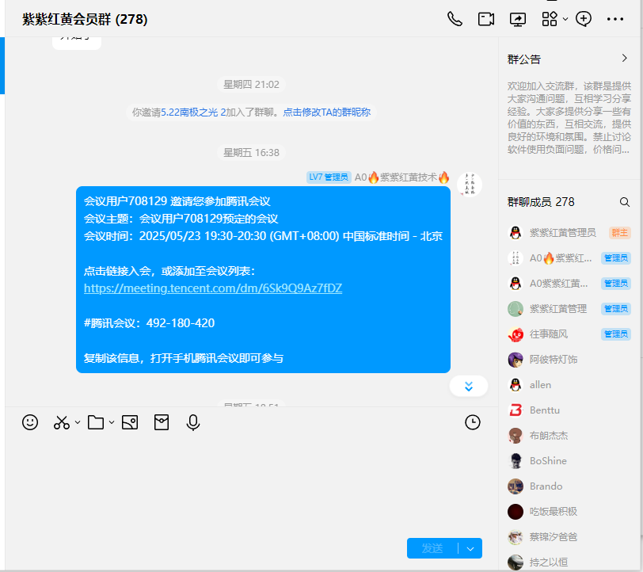Open the more options three-dot menu
The height and width of the screenshot is (572, 643).
click(615, 19)
